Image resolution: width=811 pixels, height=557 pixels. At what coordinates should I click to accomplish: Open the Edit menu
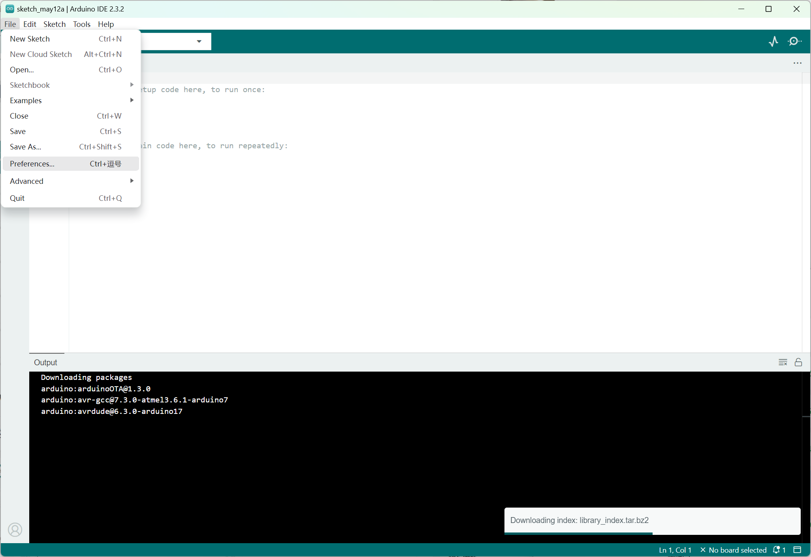click(x=30, y=24)
